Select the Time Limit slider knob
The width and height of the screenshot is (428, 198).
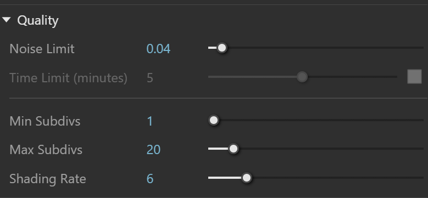pyautogui.click(x=302, y=77)
